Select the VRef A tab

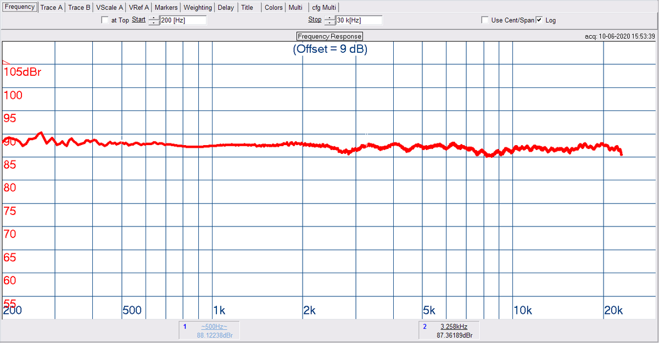(139, 8)
